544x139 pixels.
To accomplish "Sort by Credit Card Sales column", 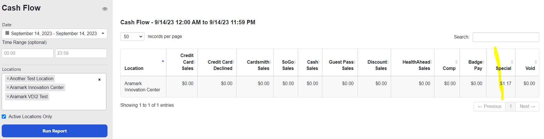I will (x=187, y=62).
